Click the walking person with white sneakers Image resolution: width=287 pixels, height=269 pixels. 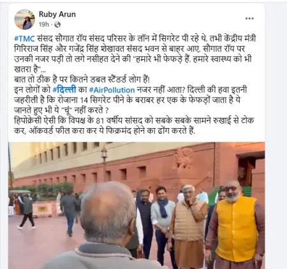(x=27, y=212)
